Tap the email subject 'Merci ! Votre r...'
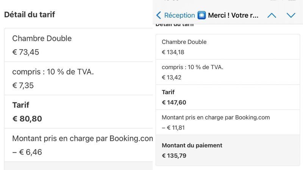This screenshot has height=170, width=303. 233,15
